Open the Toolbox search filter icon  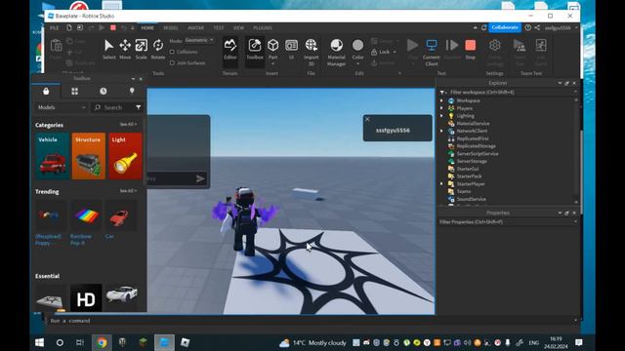click(139, 107)
